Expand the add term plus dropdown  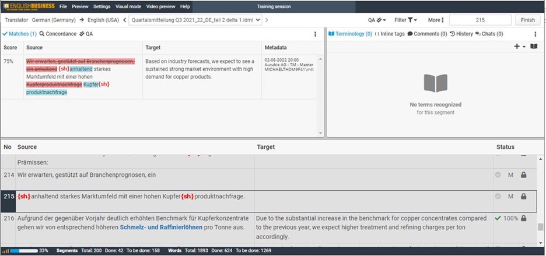coord(520,47)
